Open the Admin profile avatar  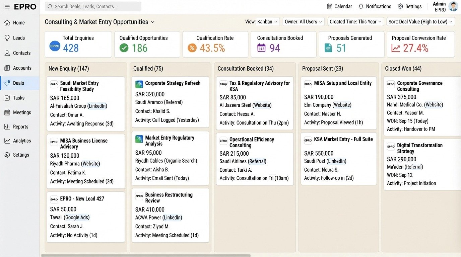[453, 6]
